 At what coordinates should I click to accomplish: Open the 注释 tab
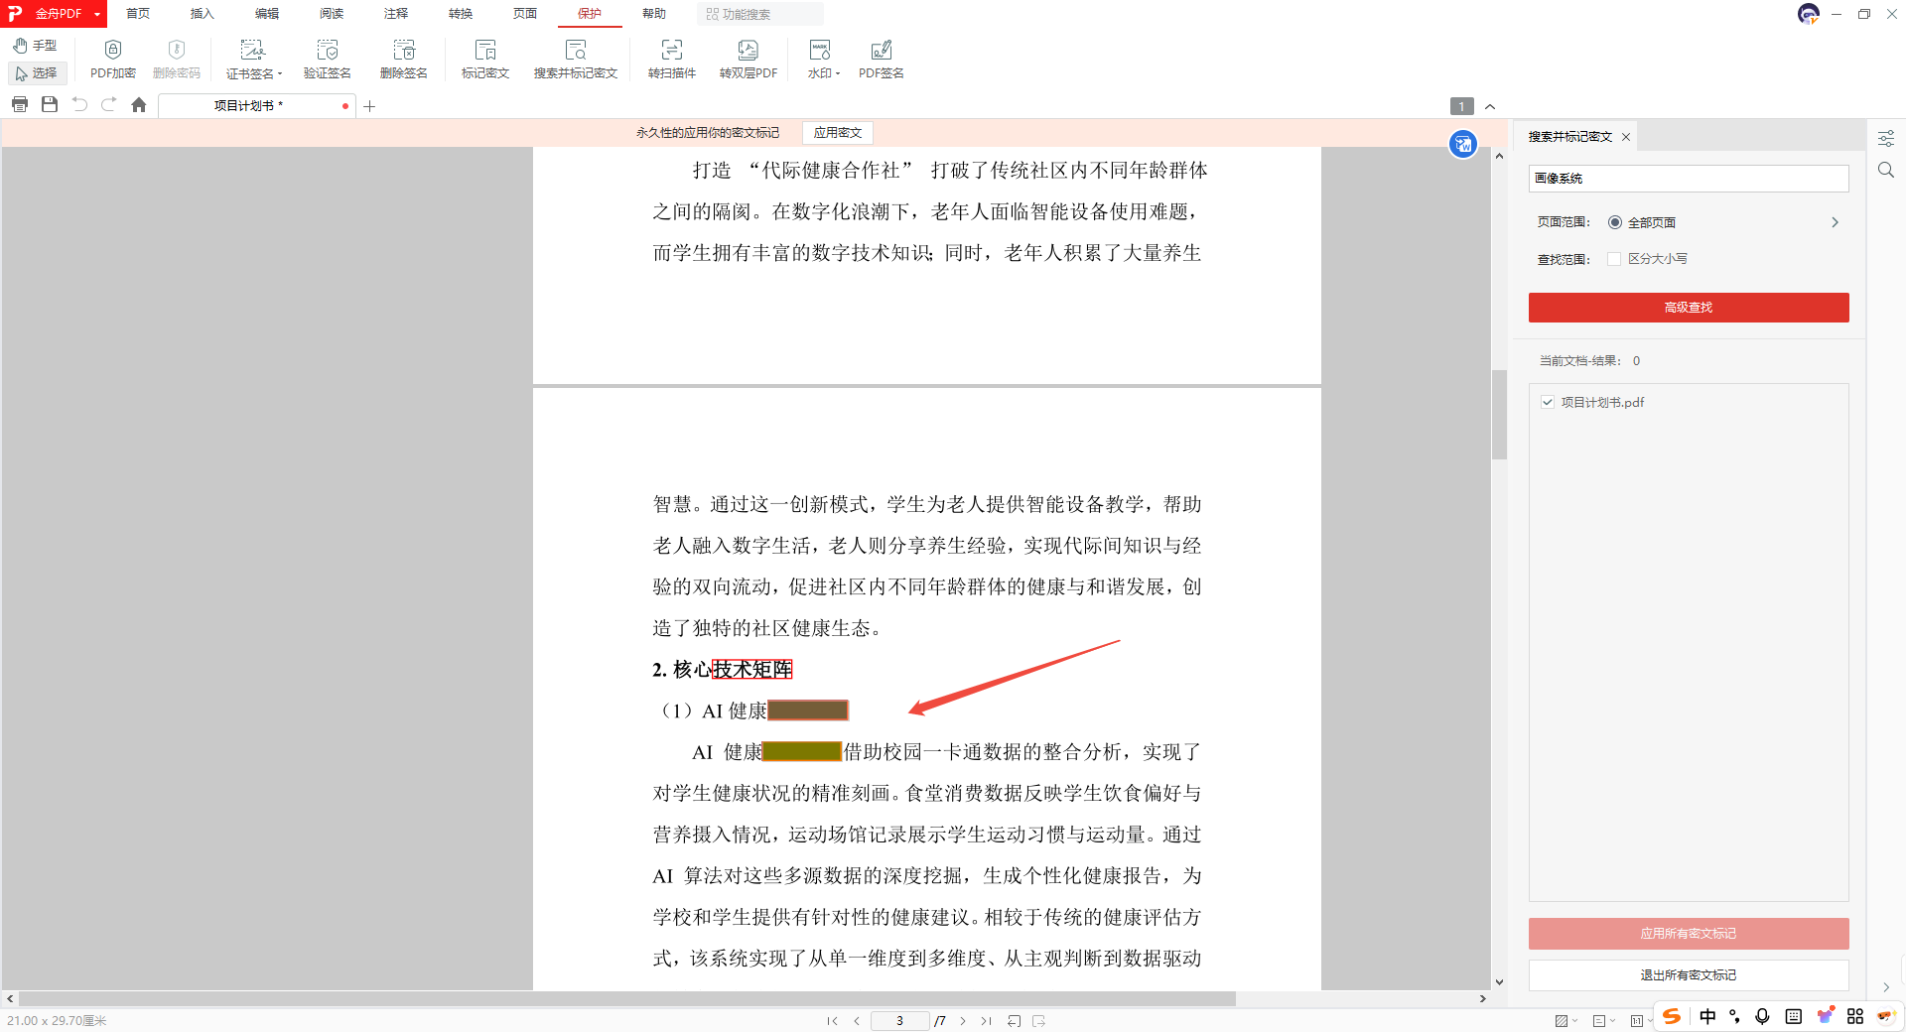click(396, 14)
